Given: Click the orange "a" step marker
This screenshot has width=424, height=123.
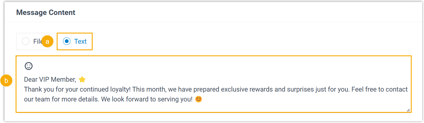Looking at the screenshot, I should [x=47, y=42].
